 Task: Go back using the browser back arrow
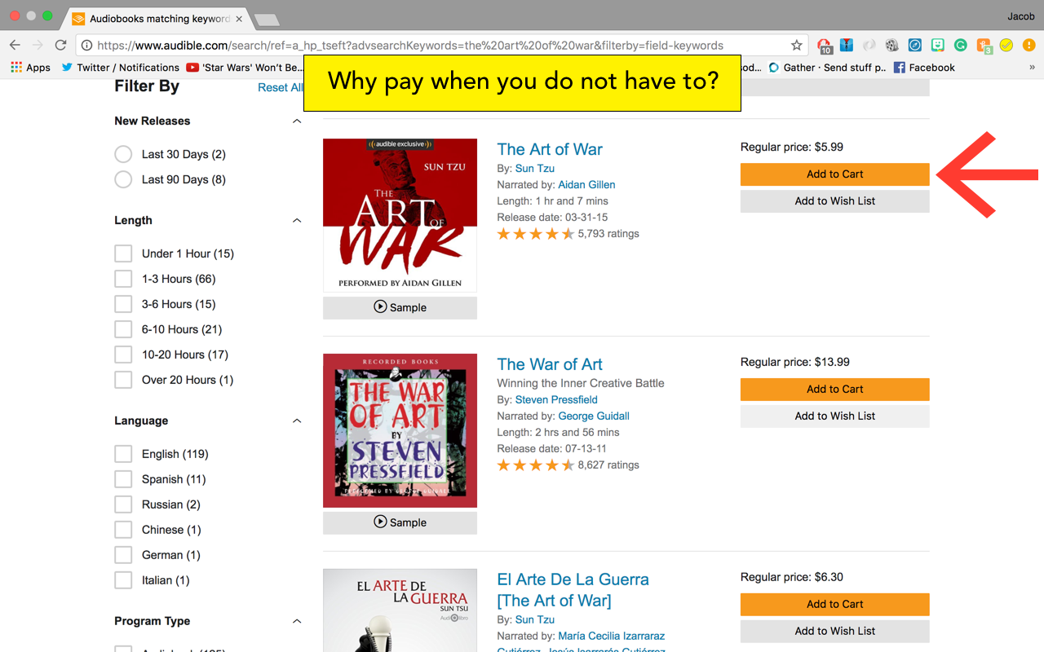(x=15, y=46)
